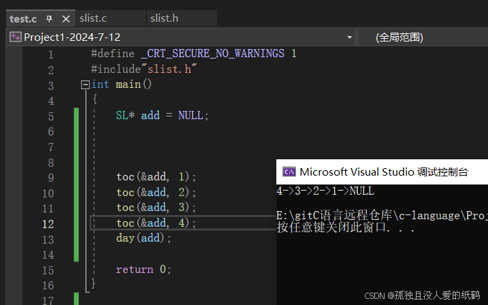This screenshot has width=488, height=305.
Task: Pin the test.c tab
Action: 49,19
